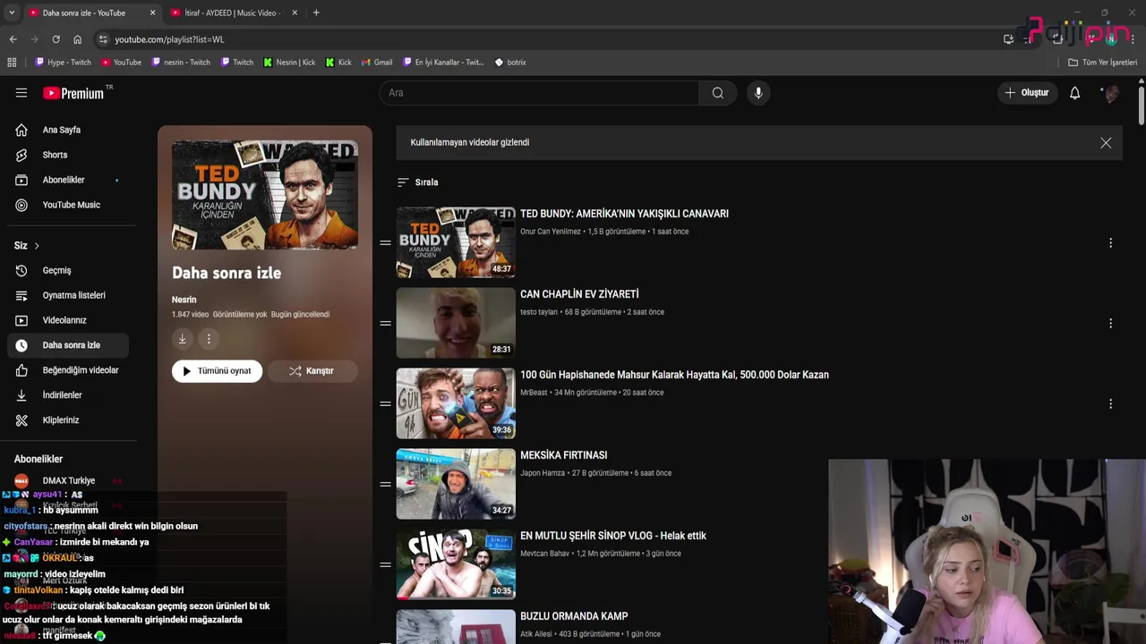
Task: Start voice search with microphone icon
Action: click(758, 93)
